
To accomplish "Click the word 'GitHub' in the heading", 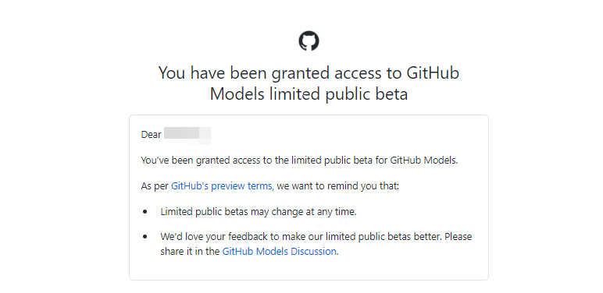I will coord(433,73).
